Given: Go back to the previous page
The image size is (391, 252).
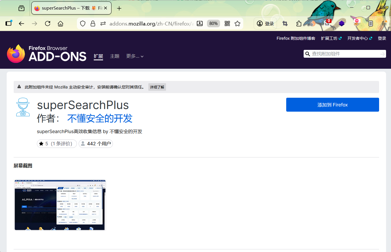Looking at the screenshot, I should pyautogui.click(x=21, y=23).
